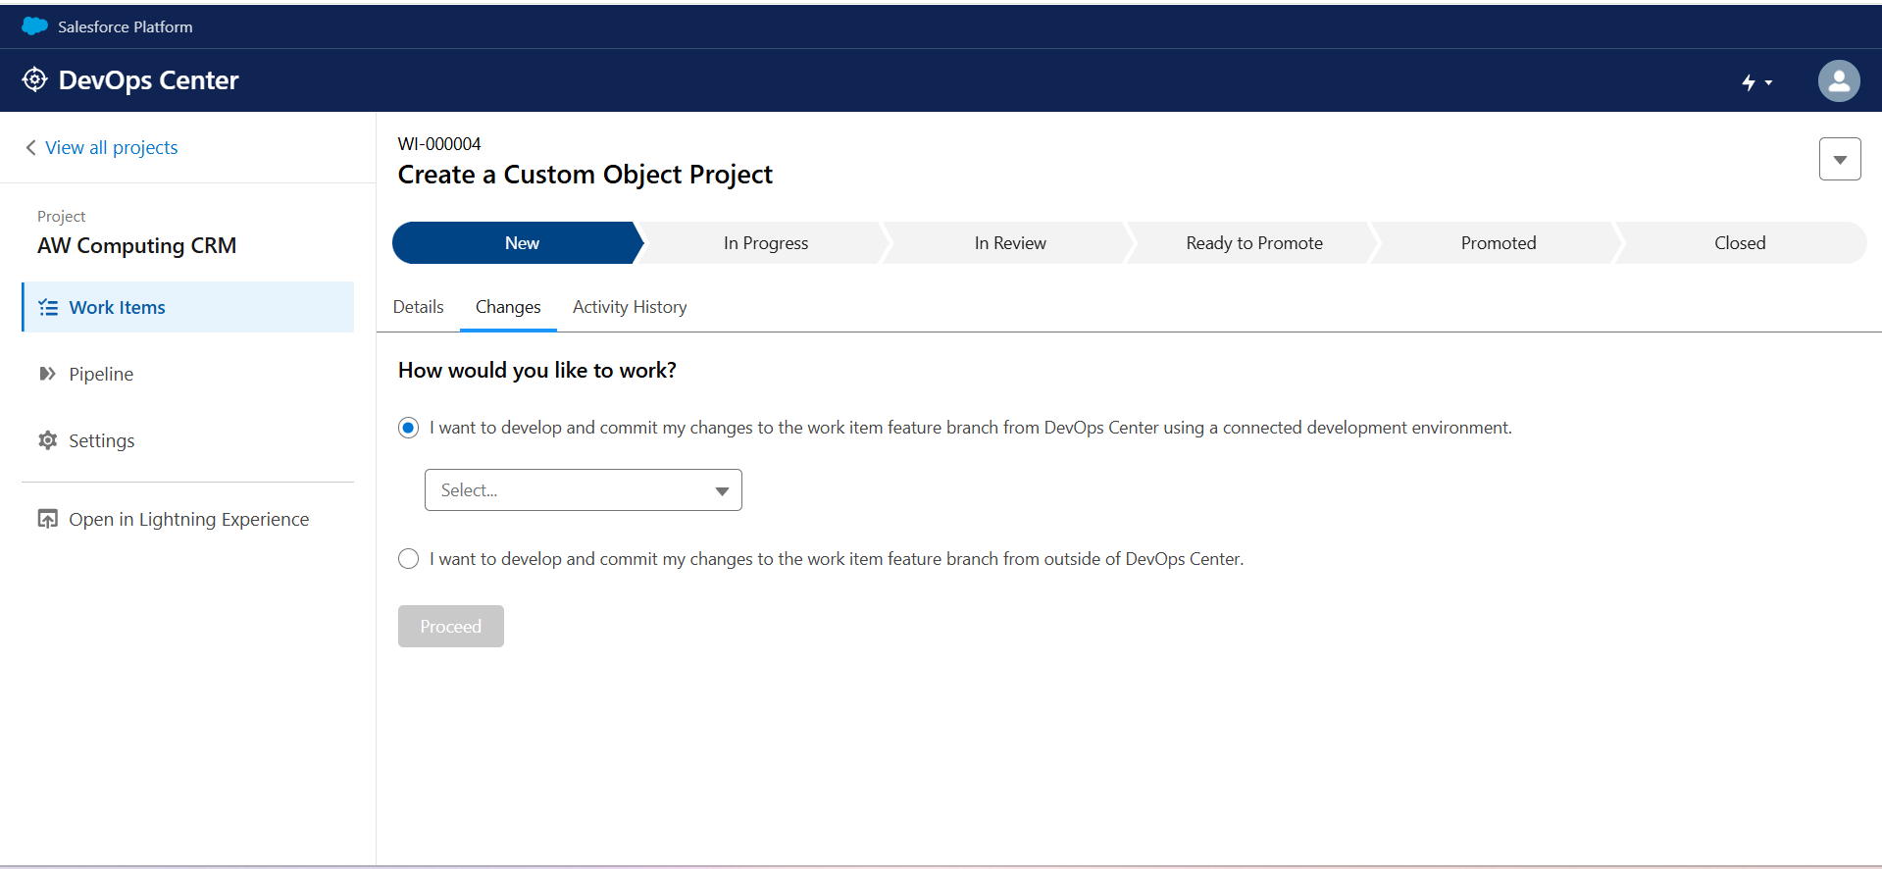Image resolution: width=1882 pixels, height=869 pixels.
Task: Click the Salesforce cloud logo
Action: [x=35, y=26]
